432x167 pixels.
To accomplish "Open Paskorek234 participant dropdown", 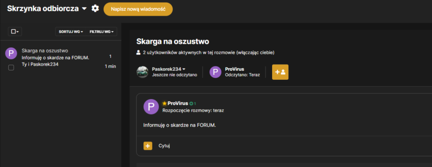I will [x=168, y=69].
